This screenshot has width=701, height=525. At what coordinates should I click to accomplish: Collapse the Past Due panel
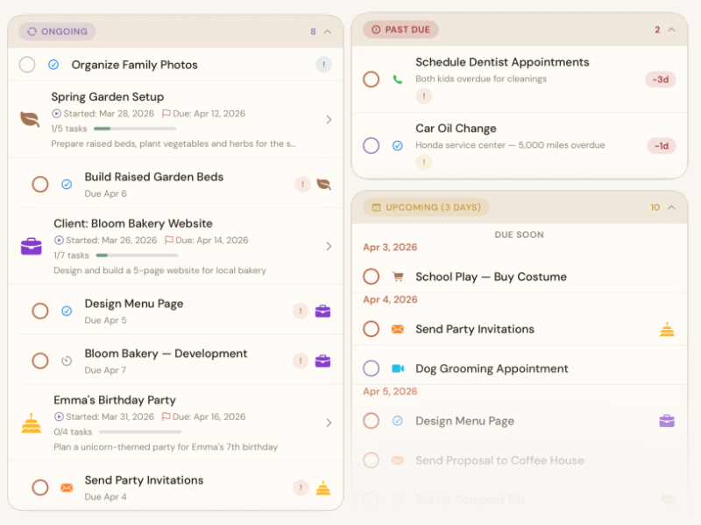coord(672,29)
